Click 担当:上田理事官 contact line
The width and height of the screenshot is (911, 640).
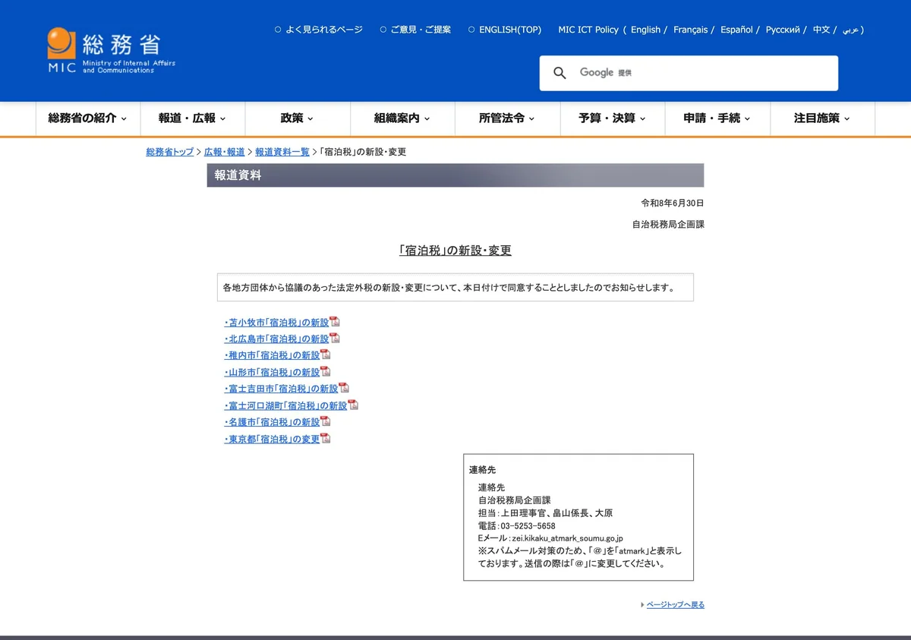point(545,513)
